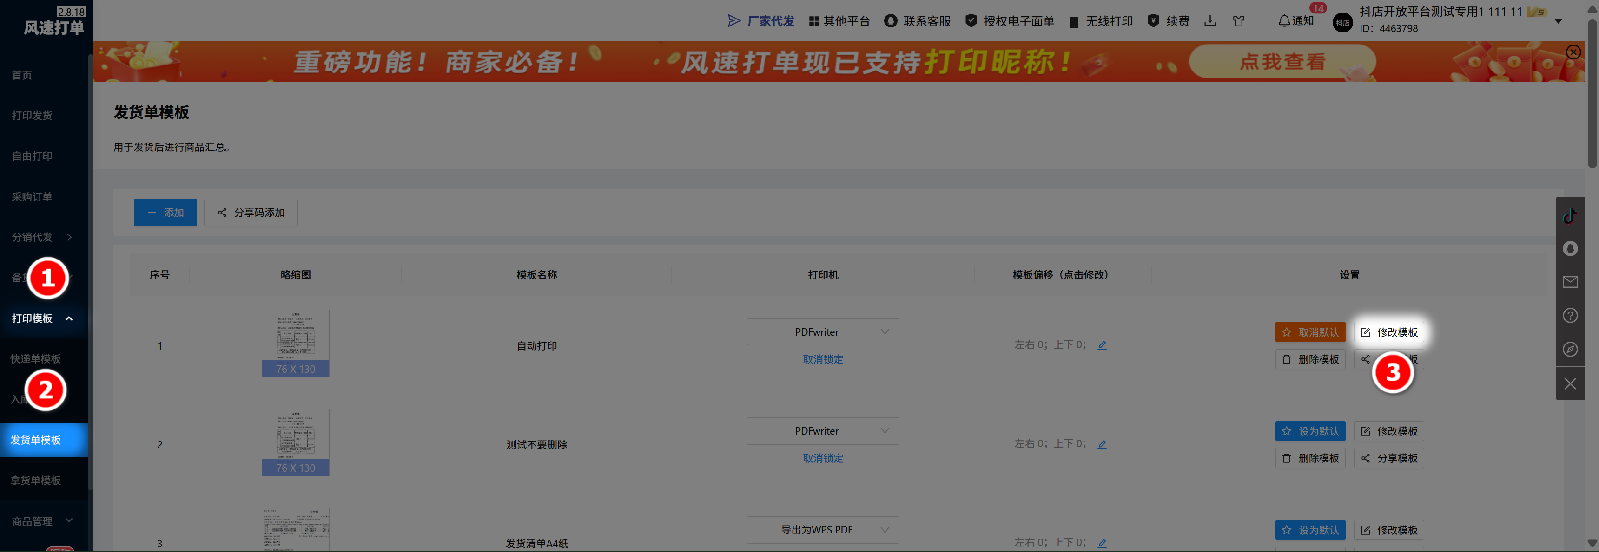Screen dimensions: 1599x552
Task: Click the 抖店 account avatar
Action: 1342,23
